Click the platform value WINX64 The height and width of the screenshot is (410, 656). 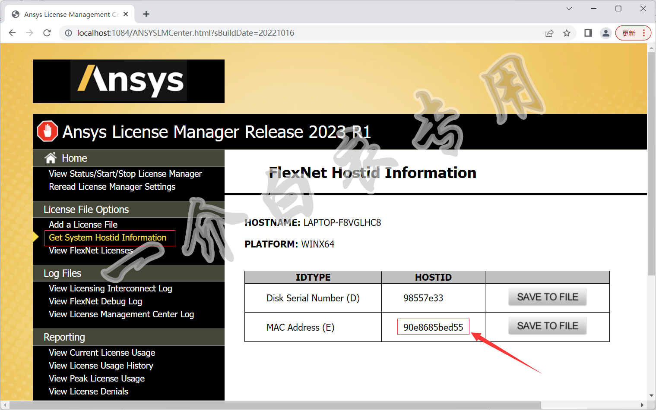(x=317, y=244)
